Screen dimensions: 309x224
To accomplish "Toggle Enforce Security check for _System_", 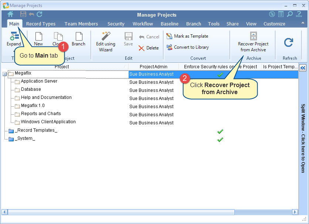I will click(x=220, y=140).
